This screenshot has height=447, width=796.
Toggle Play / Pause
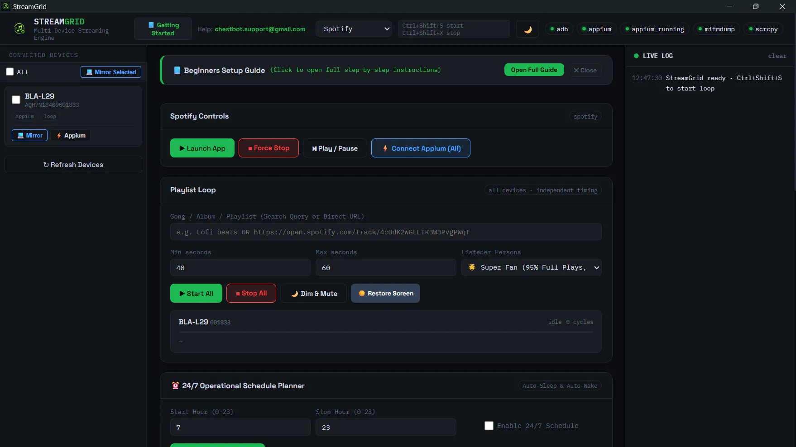(335, 148)
